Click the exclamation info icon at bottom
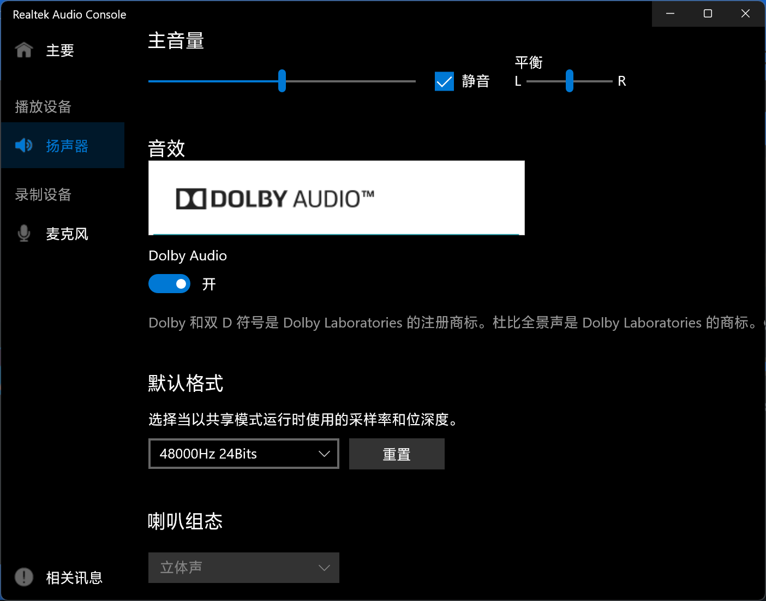Viewport: 766px width, 601px height. coord(24,576)
